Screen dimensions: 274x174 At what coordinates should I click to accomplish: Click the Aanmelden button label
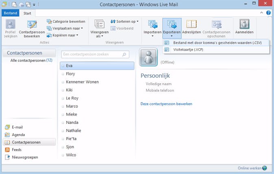point(244,32)
